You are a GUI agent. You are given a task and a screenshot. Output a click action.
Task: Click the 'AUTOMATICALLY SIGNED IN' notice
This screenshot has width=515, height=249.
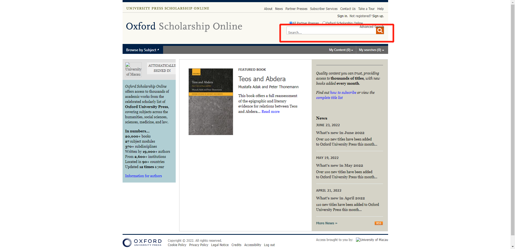[162, 68]
